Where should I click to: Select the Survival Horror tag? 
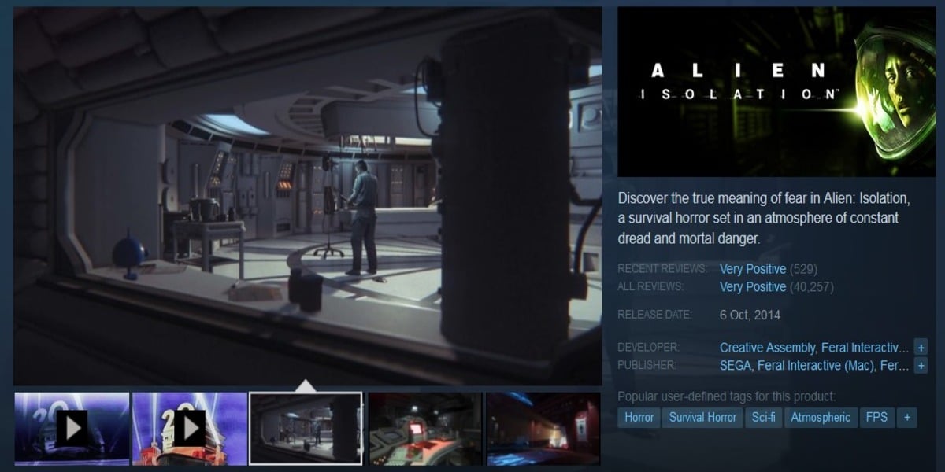(702, 418)
